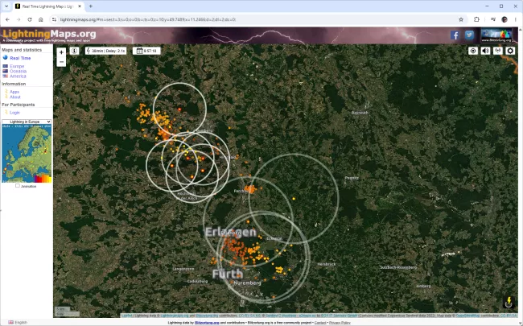This screenshot has height=326, width=523.
Task: Open the About information link
Action: point(15,97)
